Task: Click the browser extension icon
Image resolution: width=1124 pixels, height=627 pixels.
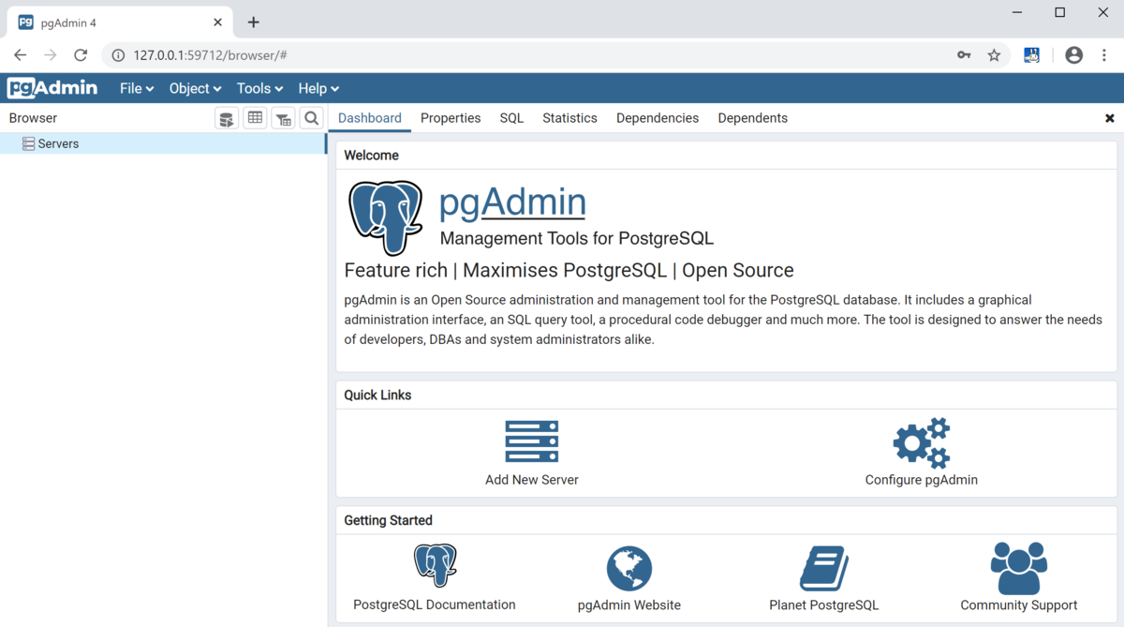Action: pyautogui.click(x=1031, y=55)
